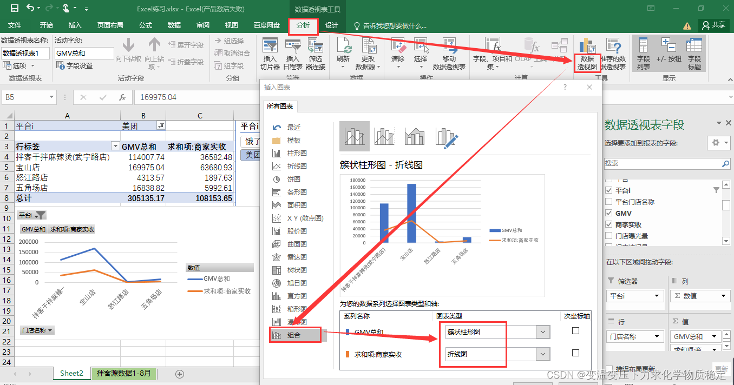Select Radar chart (雷达图) category
Image resolution: width=734 pixels, height=385 pixels.
297,257
